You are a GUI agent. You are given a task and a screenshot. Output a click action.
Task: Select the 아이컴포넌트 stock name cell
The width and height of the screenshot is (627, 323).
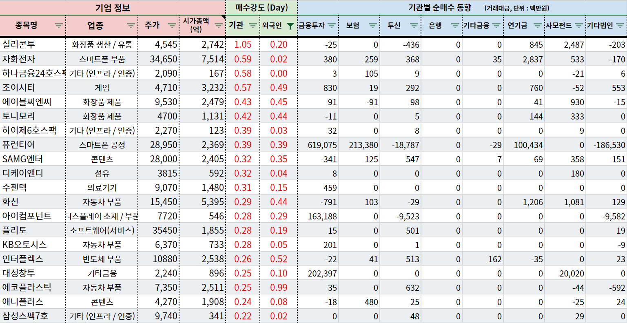33,216
